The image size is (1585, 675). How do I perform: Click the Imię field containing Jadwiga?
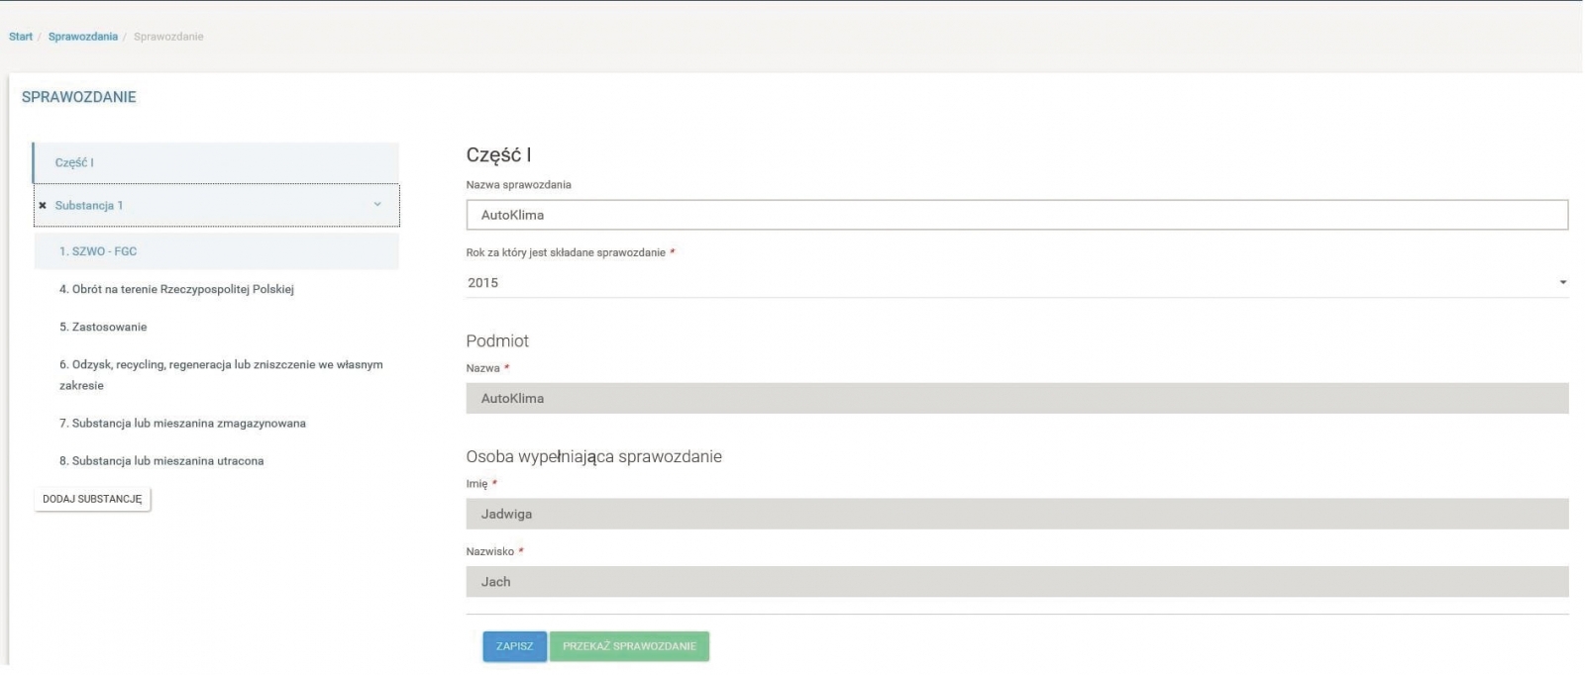tap(1016, 515)
